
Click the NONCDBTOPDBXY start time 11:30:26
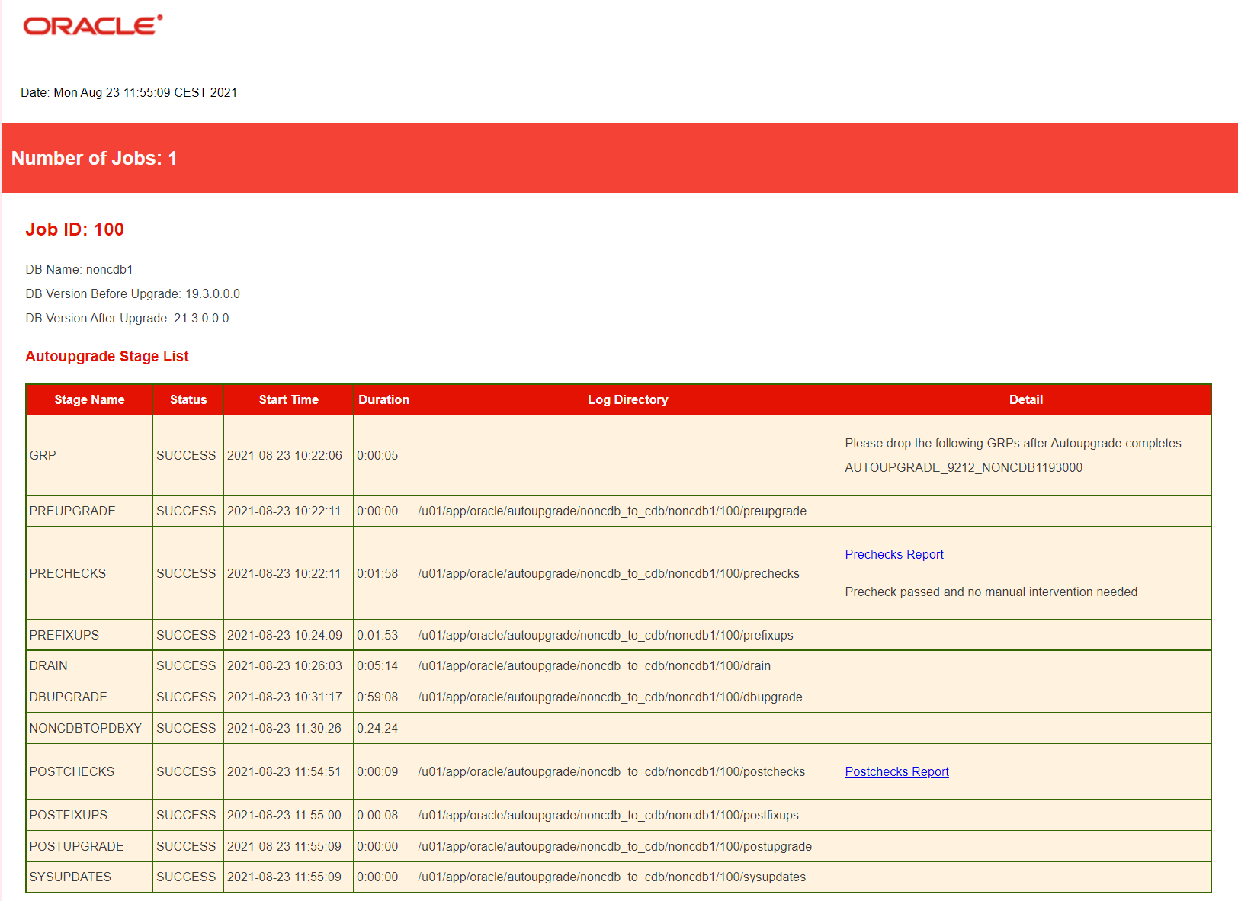[284, 728]
